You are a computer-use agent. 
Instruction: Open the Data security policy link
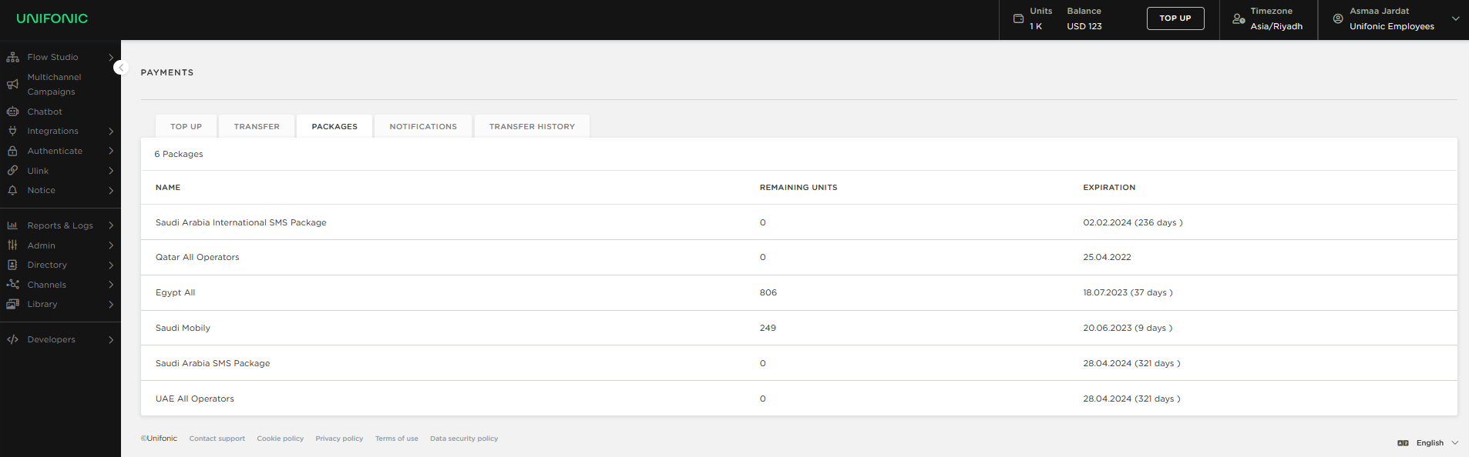pos(464,439)
